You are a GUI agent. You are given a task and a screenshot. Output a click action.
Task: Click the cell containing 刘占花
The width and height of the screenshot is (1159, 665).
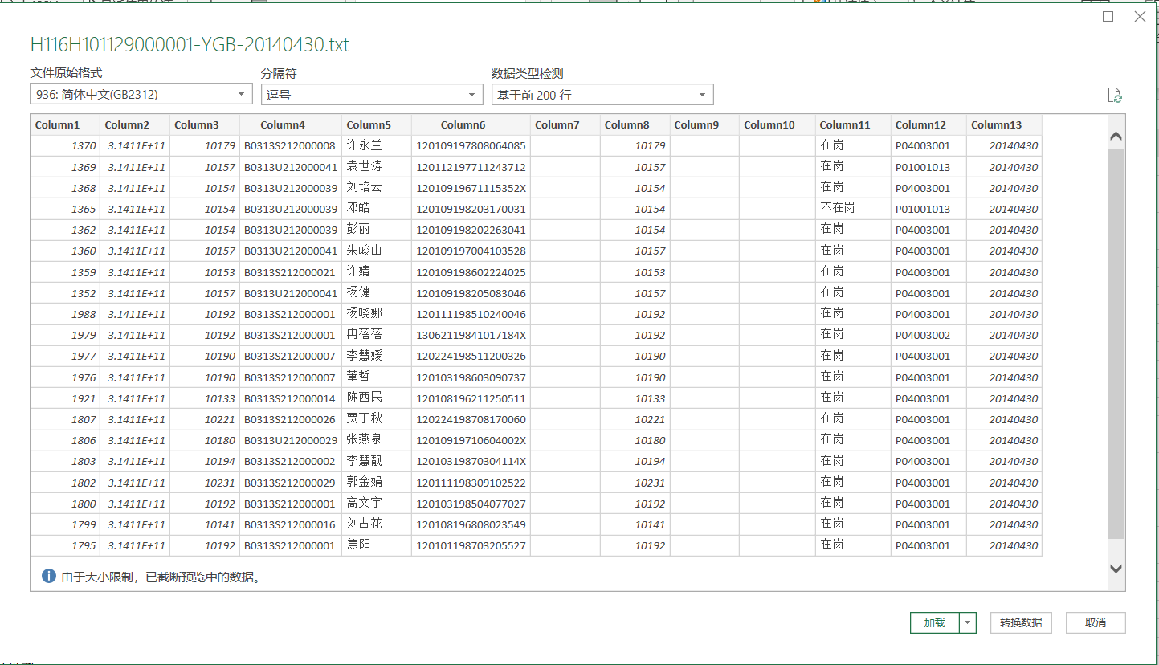pos(377,524)
